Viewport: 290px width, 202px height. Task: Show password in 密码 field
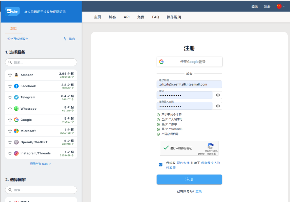[x=217, y=95]
